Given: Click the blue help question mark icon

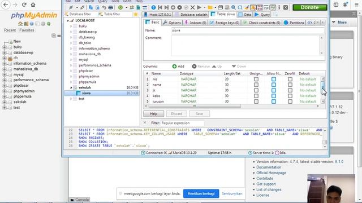Looking at the screenshot, I should point(153,7).
